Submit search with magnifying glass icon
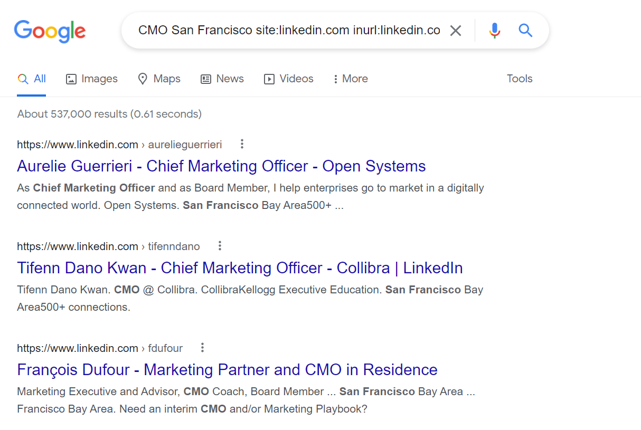Screen dimensions: 641x430 pos(525,31)
